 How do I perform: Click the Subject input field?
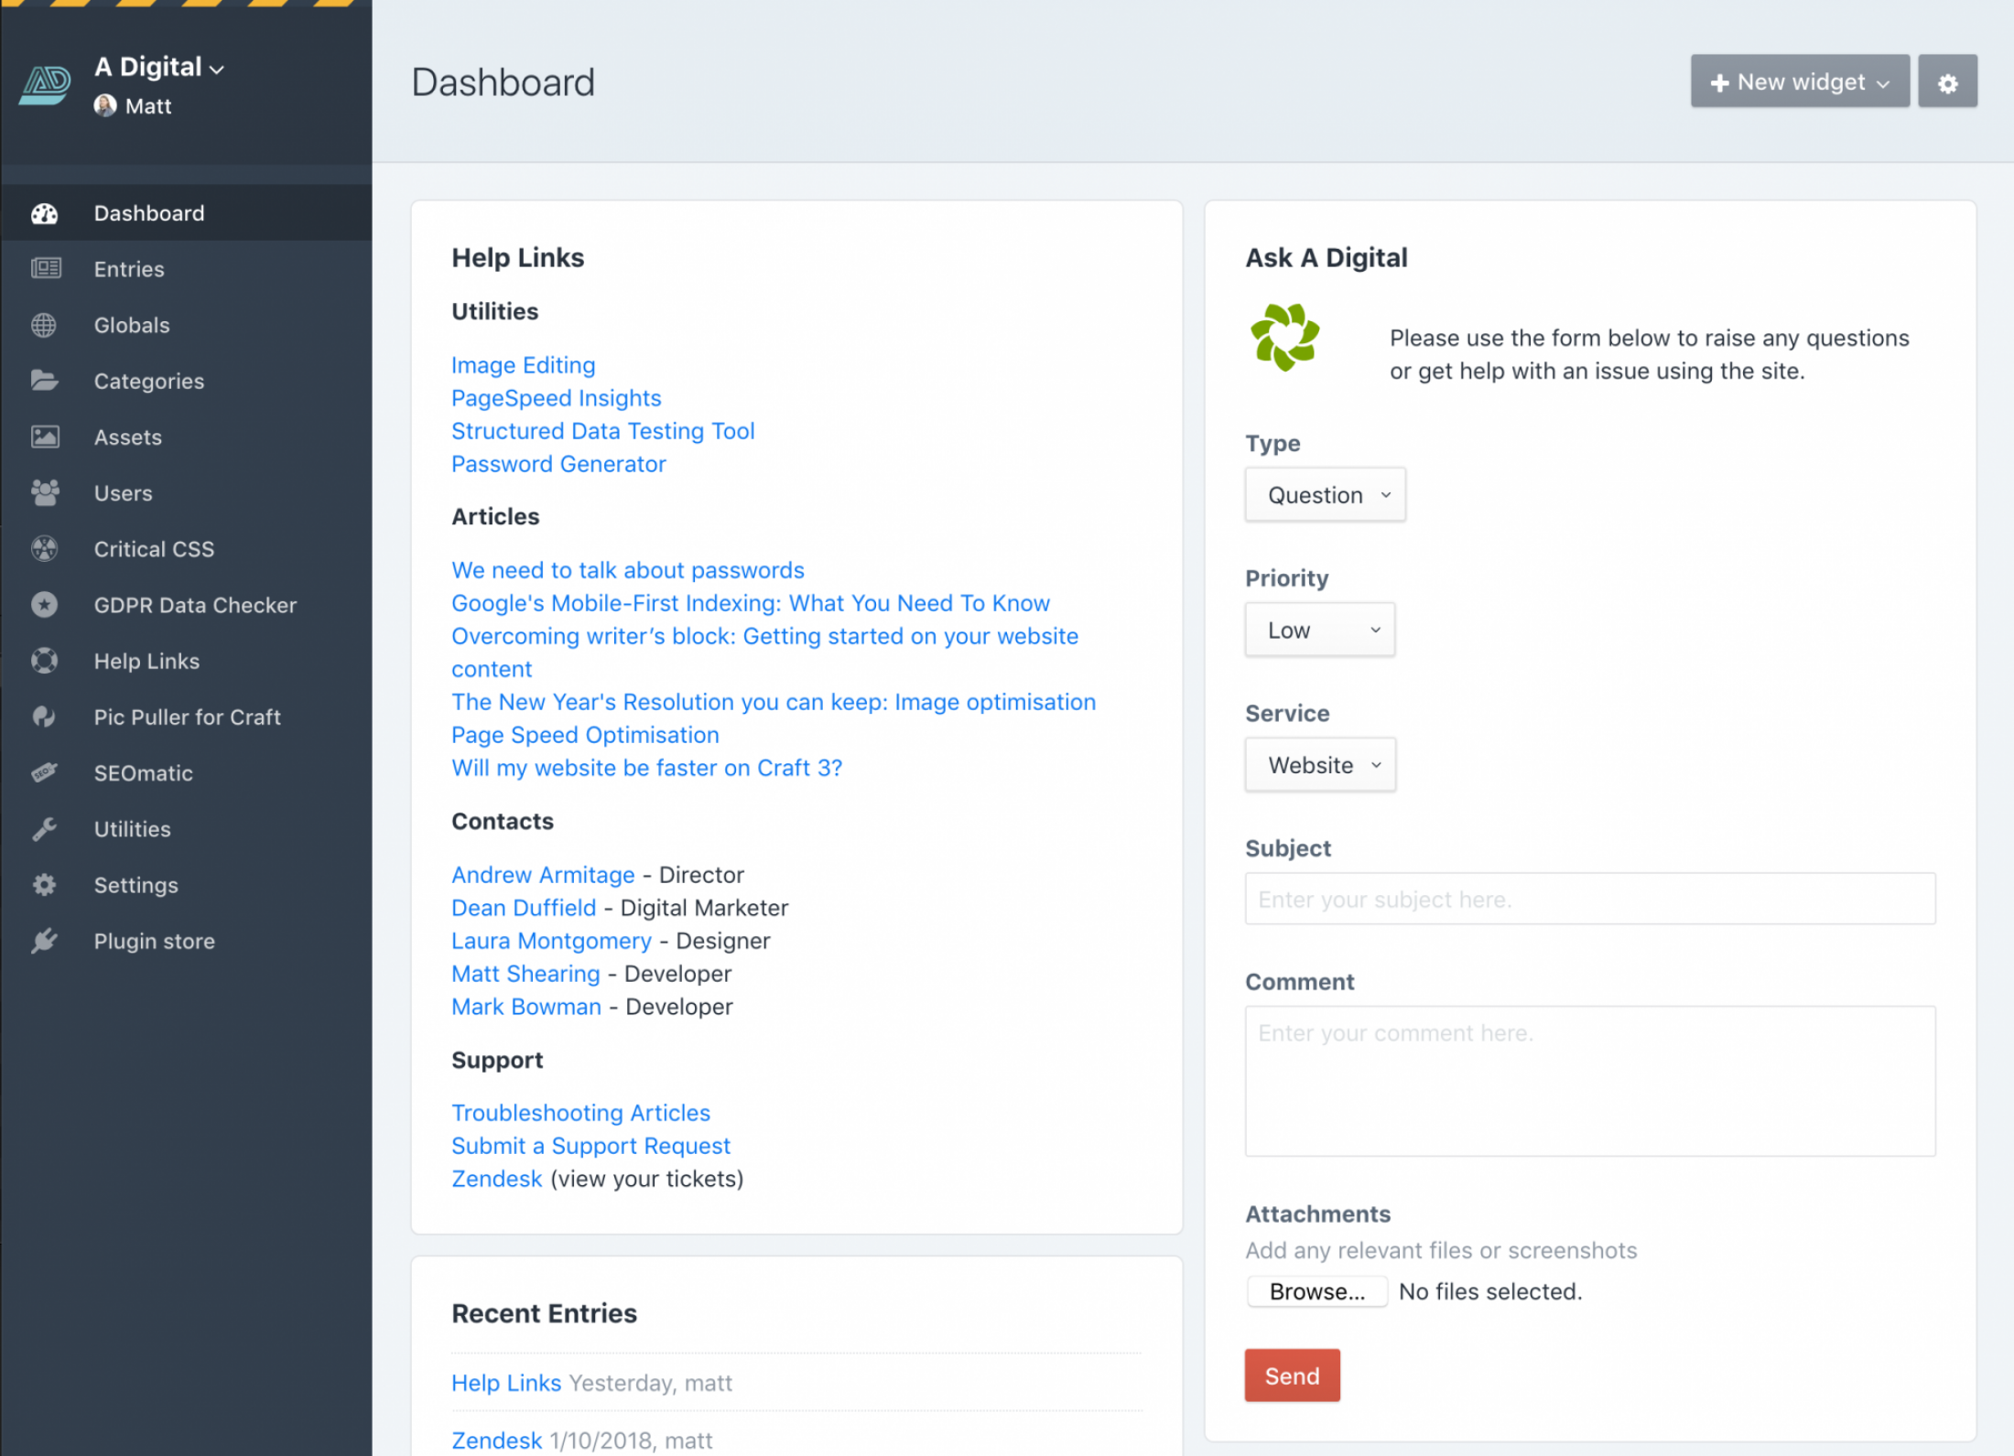click(1590, 899)
